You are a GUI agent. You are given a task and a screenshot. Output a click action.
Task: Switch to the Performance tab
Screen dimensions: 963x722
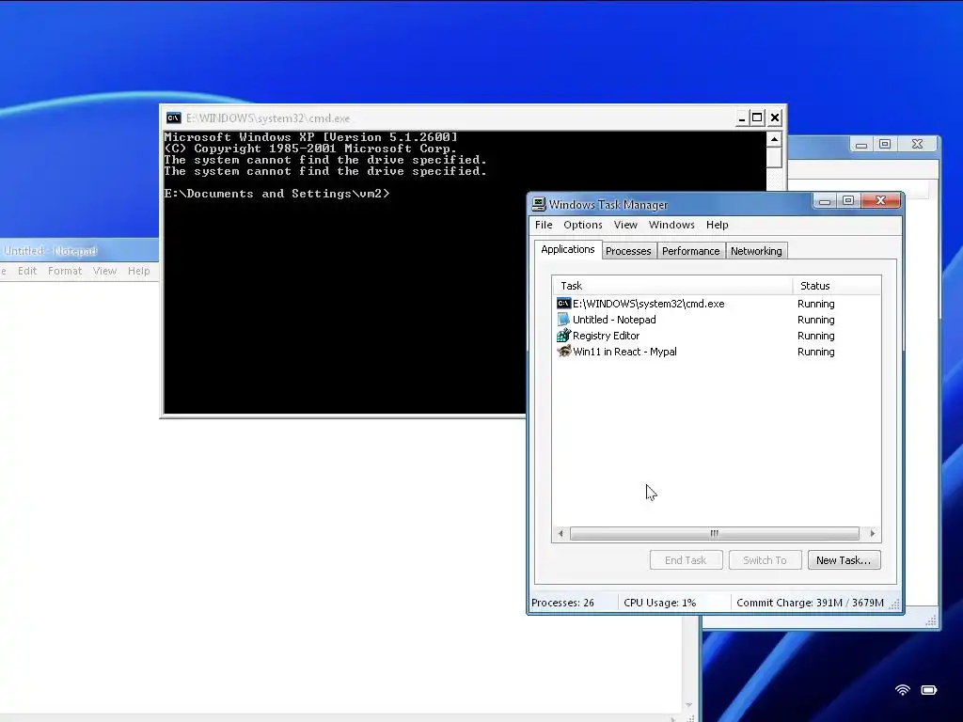tap(690, 251)
